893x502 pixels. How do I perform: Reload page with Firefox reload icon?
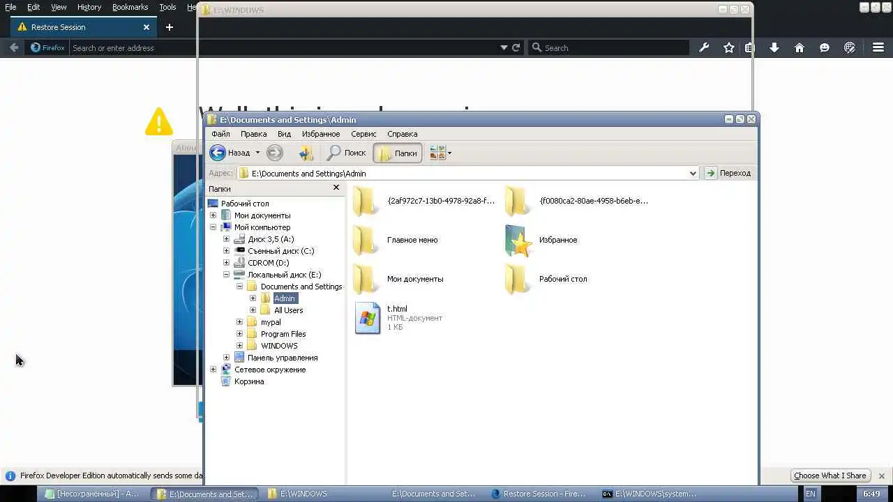(x=516, y=47)
